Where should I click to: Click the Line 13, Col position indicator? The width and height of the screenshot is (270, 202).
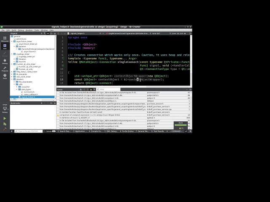[x=179, y=34]
